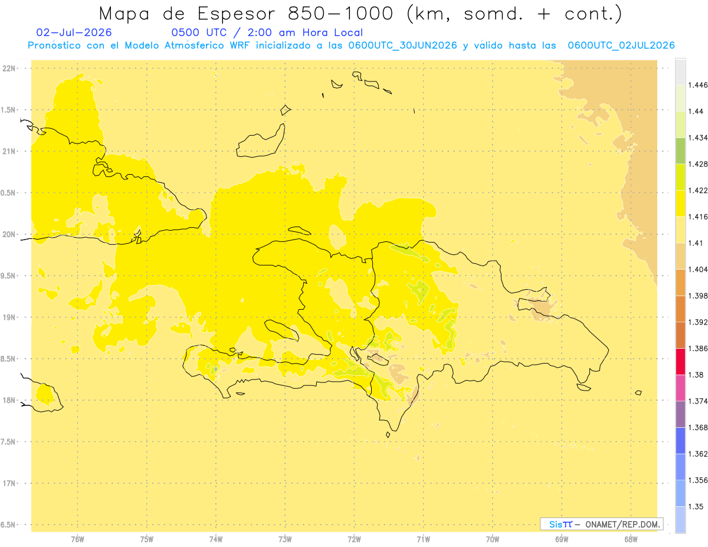The image size is (708, 547).
Task: Click the legend value 1.362
Action: [x=697, y=454]
